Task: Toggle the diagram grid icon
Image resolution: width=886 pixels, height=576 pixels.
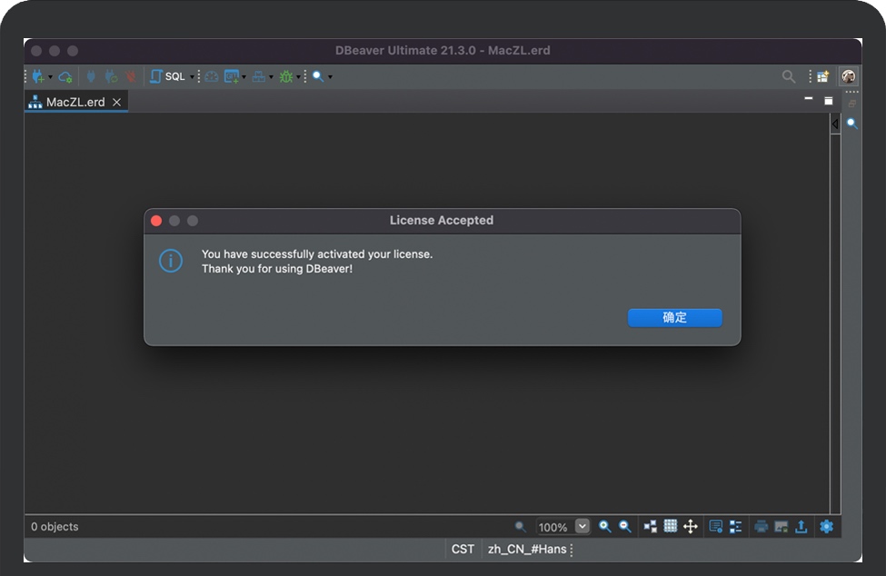Action: tap(670, 526)
